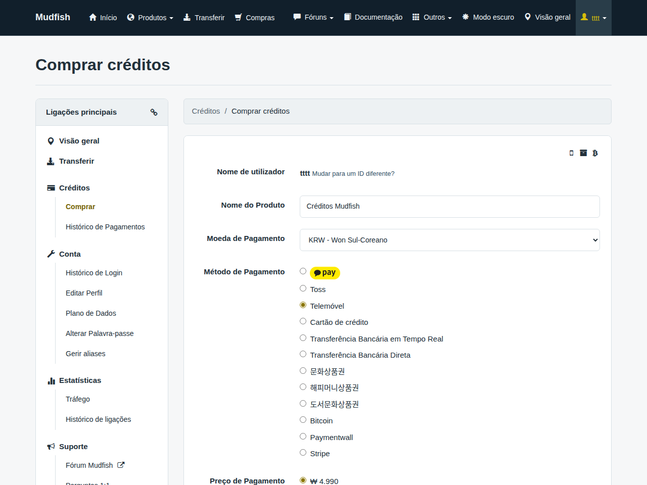Click the download icon beside Transferir in navbar
This screenshot has height=485, width=647.
[187, 17]
